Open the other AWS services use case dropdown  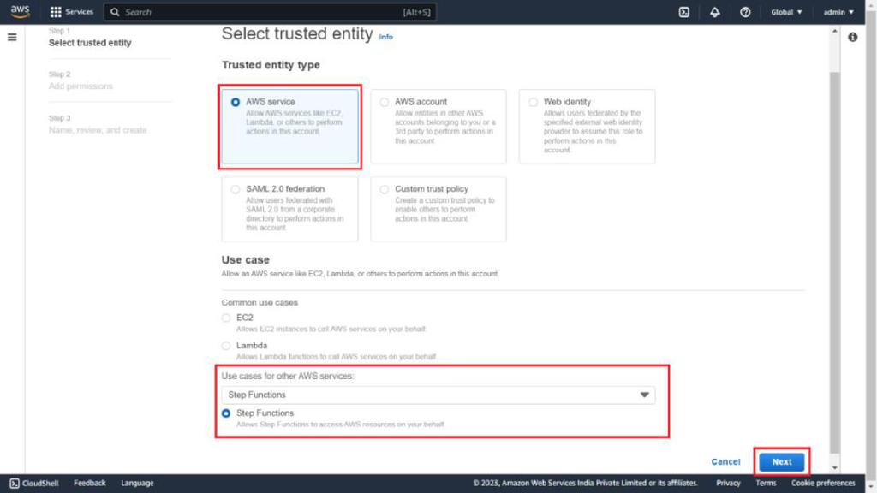point(438,395)
